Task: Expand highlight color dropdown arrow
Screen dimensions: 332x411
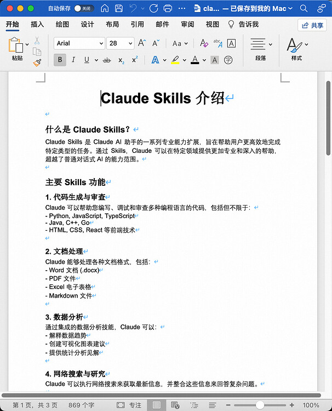Action: click(185, 60)
